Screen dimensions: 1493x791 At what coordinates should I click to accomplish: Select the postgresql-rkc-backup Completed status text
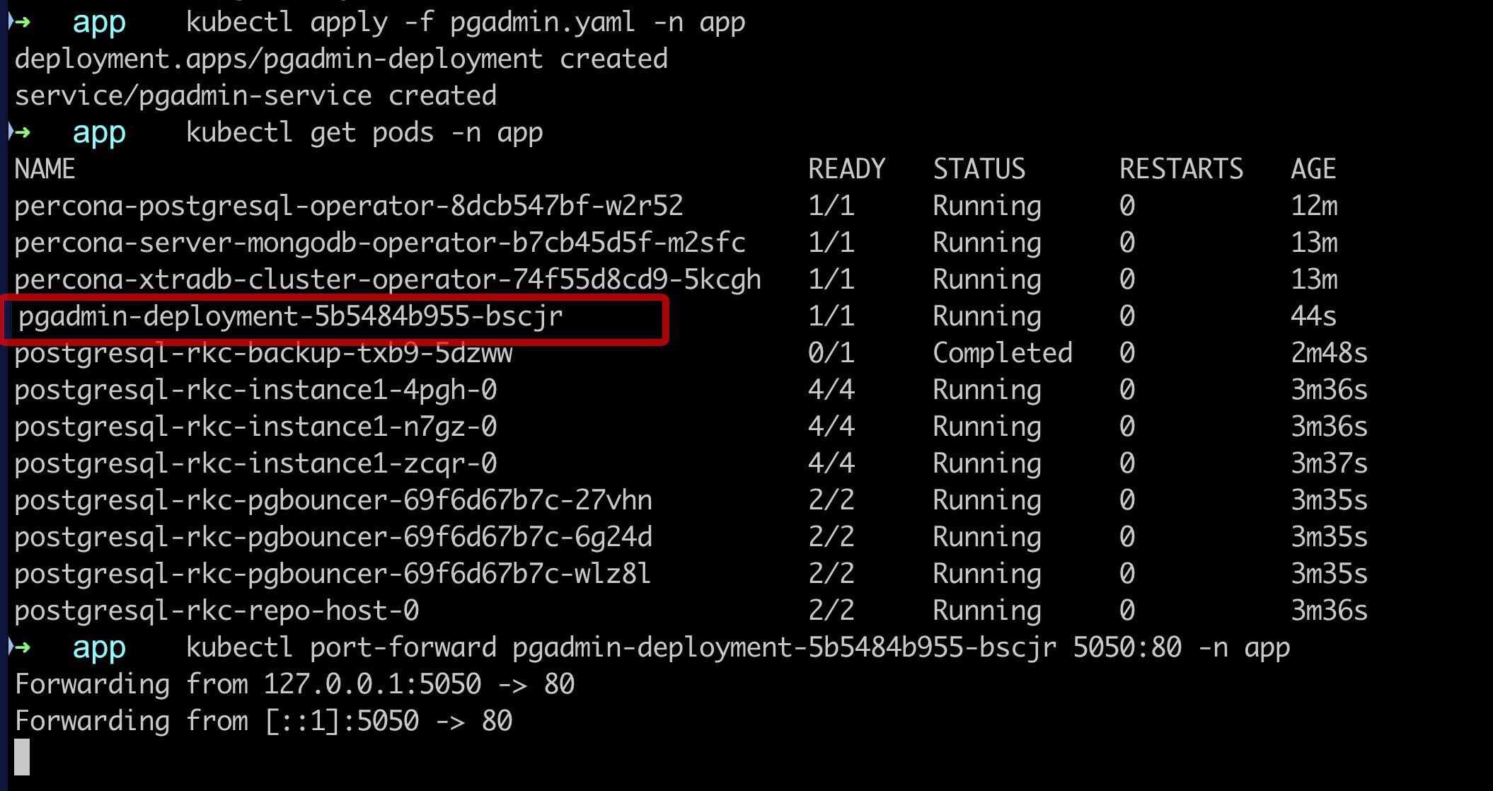[x=1002, y=352]
